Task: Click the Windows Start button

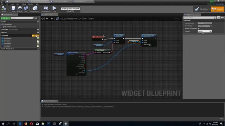Action: [3, 124]
